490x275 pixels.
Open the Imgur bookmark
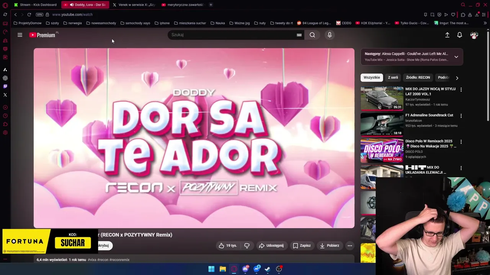pos(451,23)
